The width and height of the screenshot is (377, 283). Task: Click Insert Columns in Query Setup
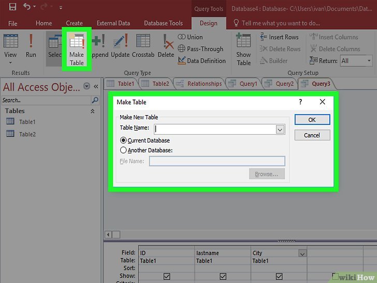pos(334,37)
